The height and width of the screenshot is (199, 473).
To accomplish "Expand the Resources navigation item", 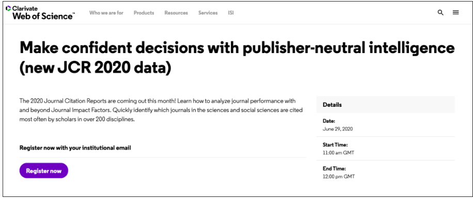I will pos(176,13).
